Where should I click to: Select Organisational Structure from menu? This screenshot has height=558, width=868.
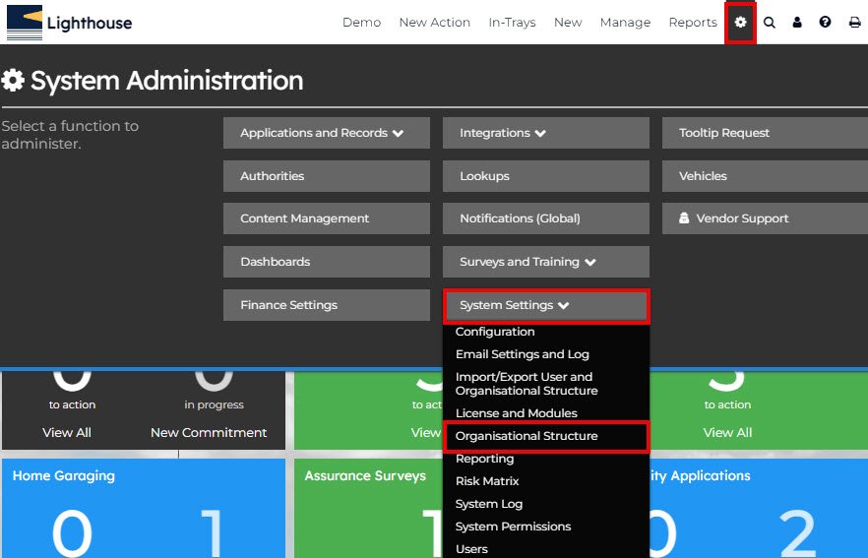[x=527, y=436]
